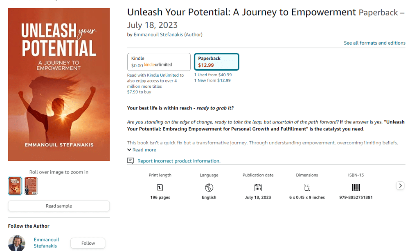Open Emmanouil Stefanakis author link in byline

pyautogui.click(x=158, y=34)
